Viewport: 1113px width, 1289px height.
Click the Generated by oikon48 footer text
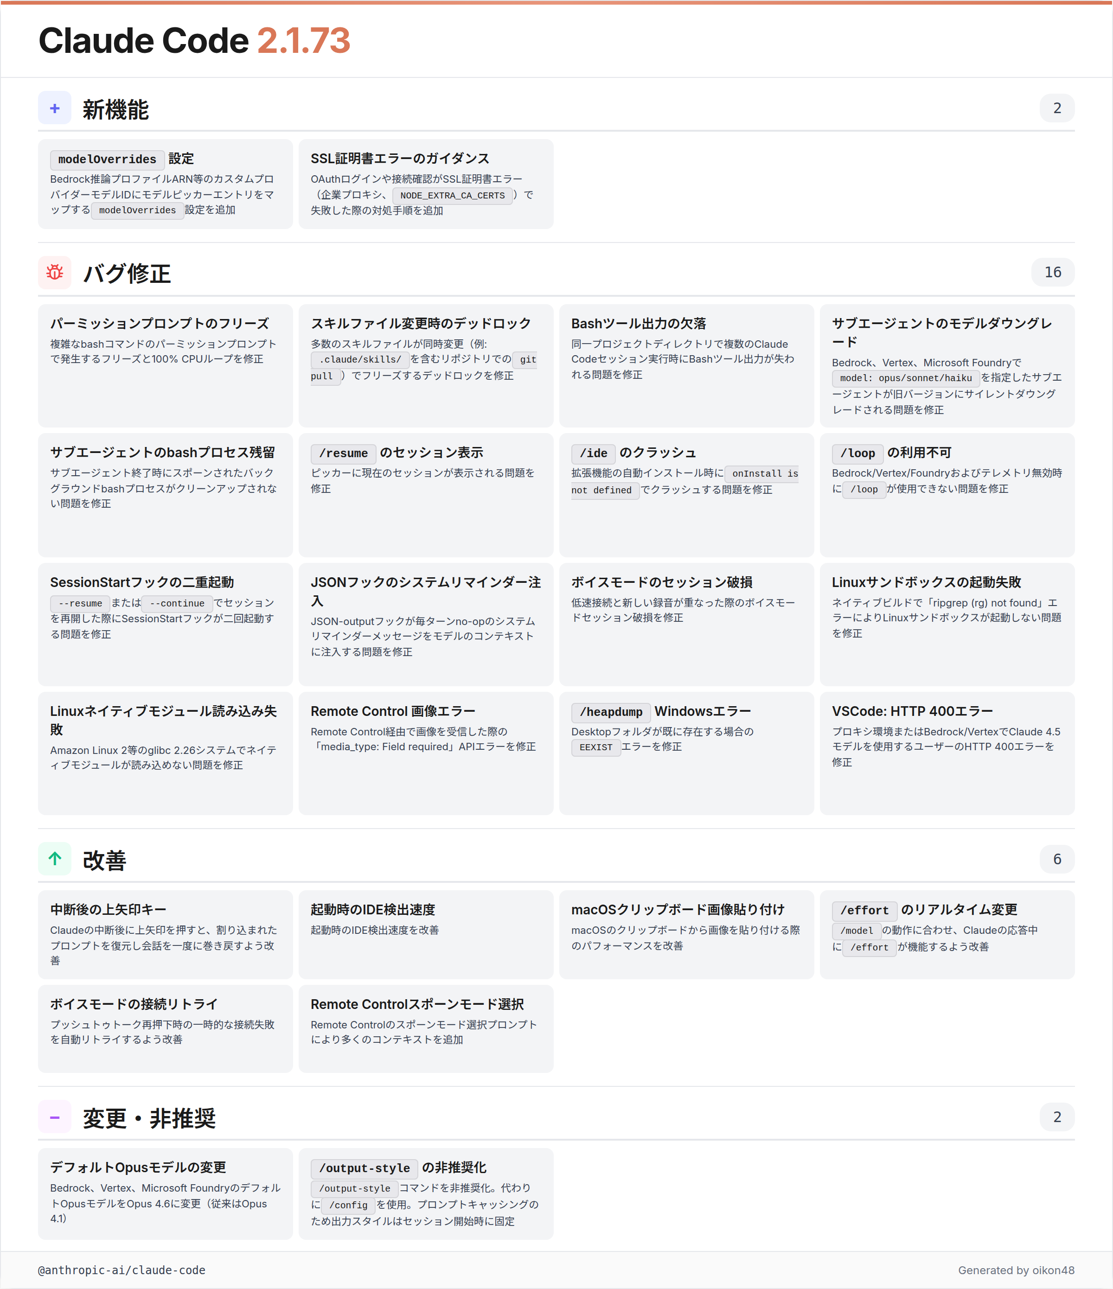pos(1016,1270)
